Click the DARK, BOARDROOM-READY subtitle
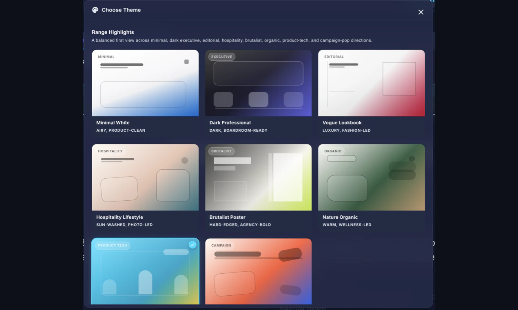The image size is (518, 310). click(239, 131)
